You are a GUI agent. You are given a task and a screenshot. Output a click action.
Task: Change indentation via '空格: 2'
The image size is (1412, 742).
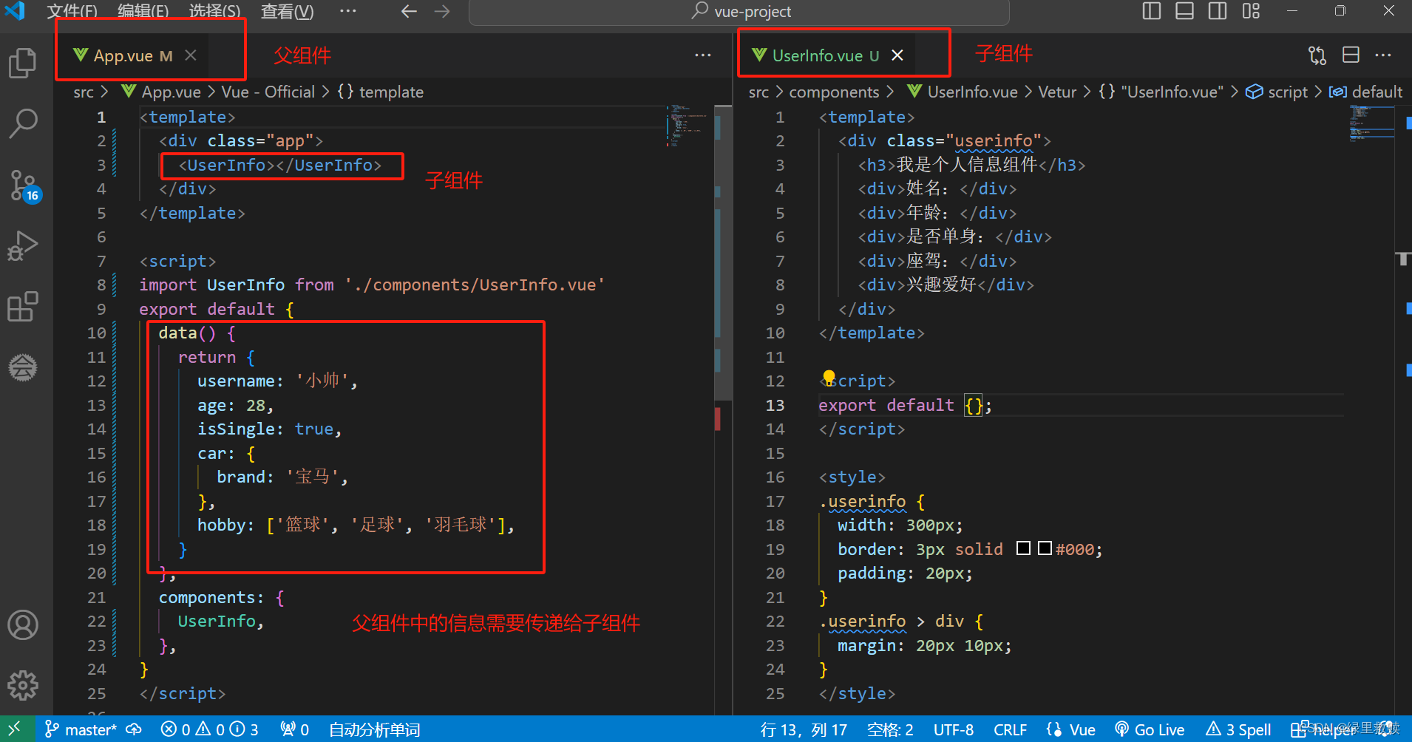coord(890,729)
